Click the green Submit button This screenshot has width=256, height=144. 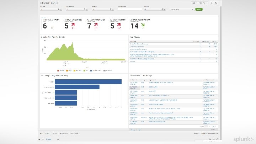(x=199, y=9)
